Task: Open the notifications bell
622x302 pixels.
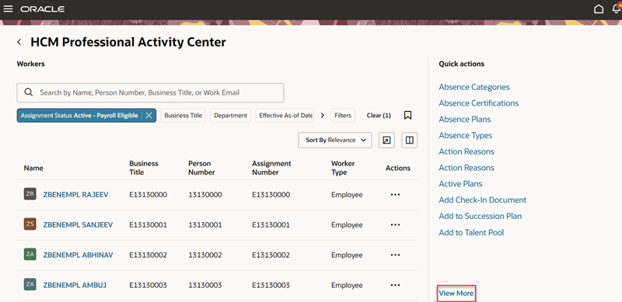Action: tap(617, 9)
